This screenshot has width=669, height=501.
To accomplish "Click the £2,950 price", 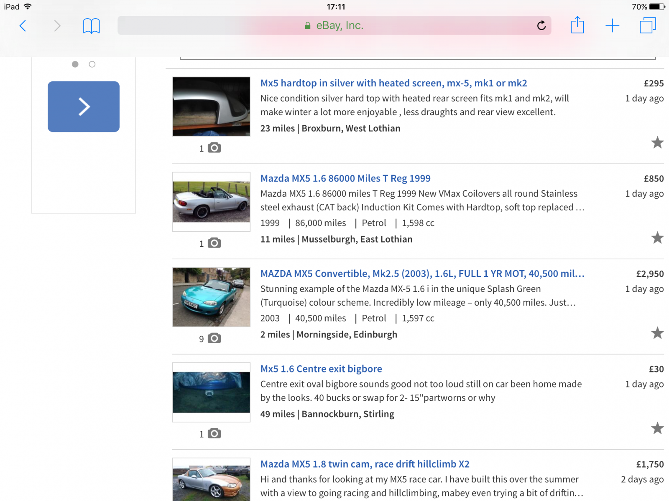I will pos(650,273).
